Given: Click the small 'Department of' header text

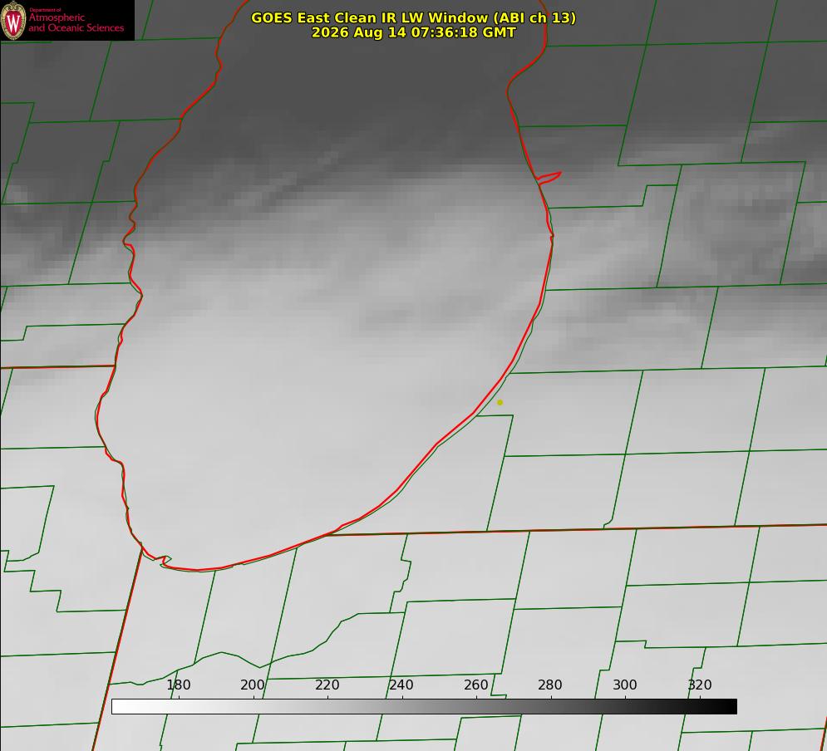Looking at the screenshot, I should pyautogui.click(x=45, y=10).
